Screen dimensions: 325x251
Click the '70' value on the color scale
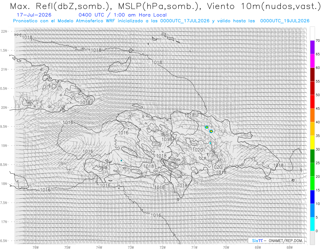click(x=318, y=41)
